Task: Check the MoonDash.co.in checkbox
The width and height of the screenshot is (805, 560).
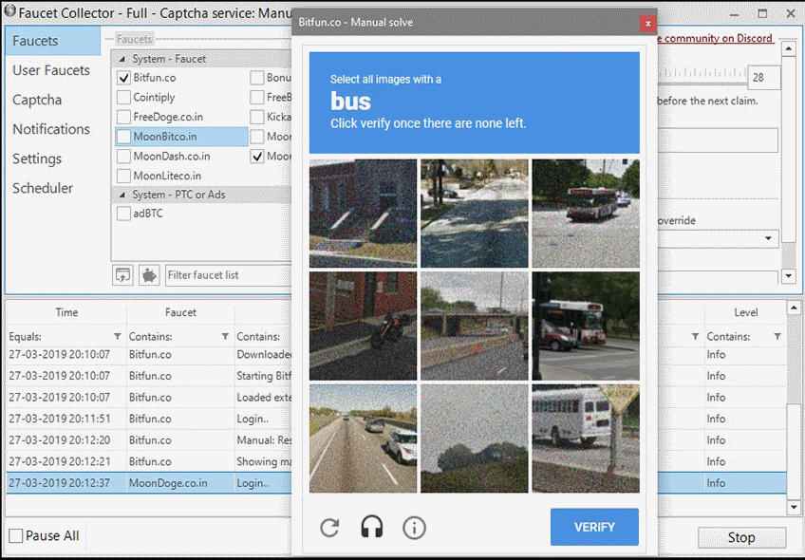Action: (x=123, y=156)
